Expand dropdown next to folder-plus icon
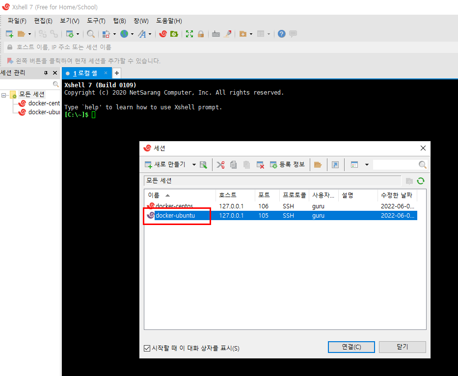This screenshot has width=458, height=376. 251,34
